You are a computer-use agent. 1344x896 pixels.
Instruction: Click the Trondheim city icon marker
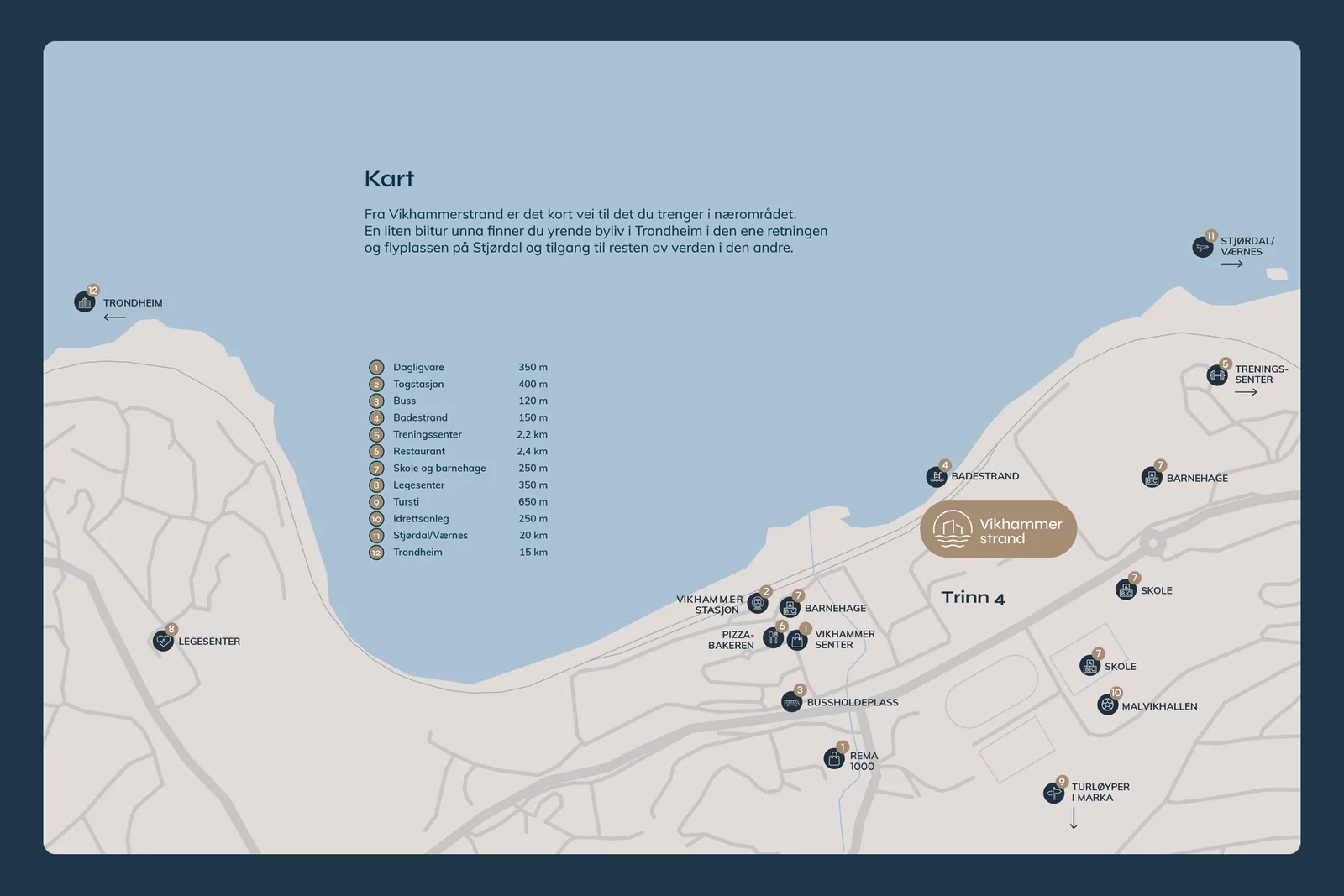coord(85,302)
